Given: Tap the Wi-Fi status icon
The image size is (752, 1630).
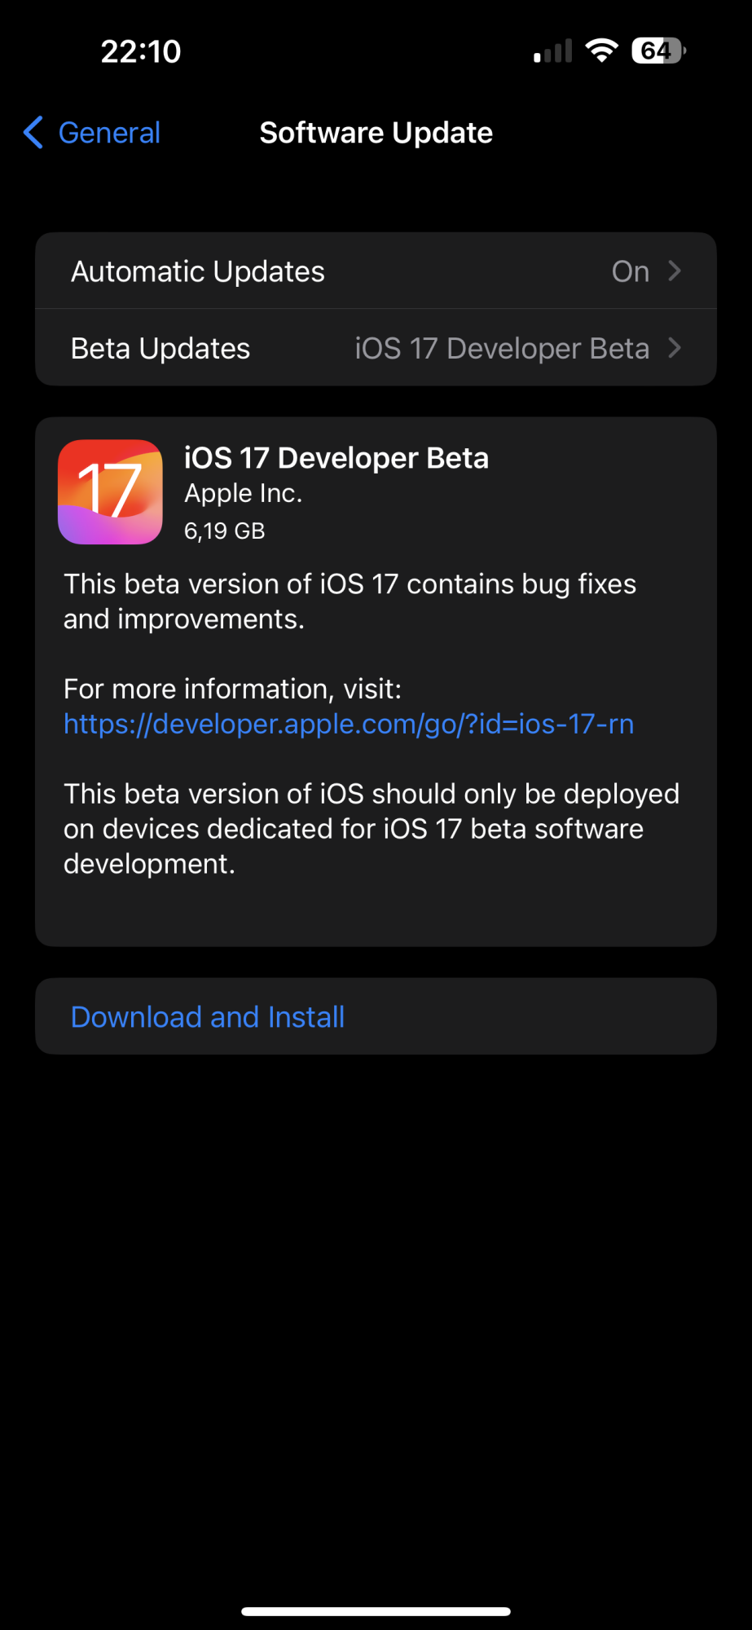Looking at the screenshot, I should coord(601,51).
